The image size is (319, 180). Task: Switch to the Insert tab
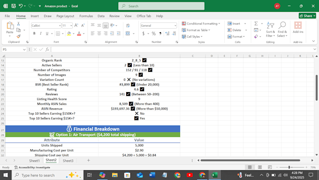35,16
